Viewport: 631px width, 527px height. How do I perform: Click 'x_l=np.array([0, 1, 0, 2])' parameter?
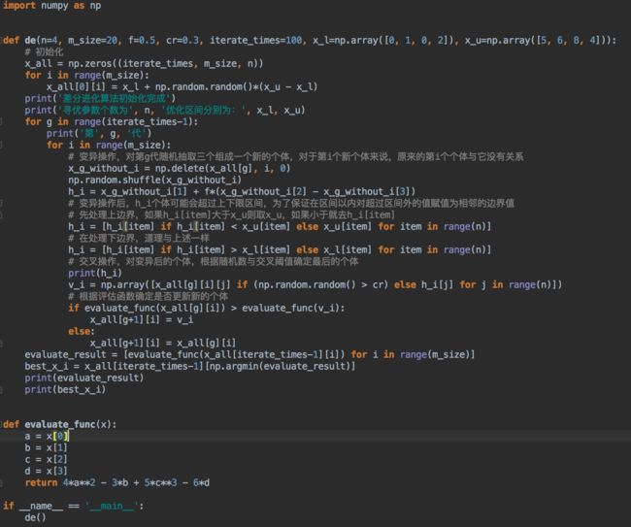click(x=383, y=40)
